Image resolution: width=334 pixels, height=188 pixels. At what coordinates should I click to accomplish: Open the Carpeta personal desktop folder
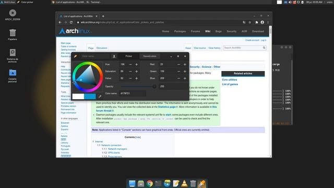[13, 75]
